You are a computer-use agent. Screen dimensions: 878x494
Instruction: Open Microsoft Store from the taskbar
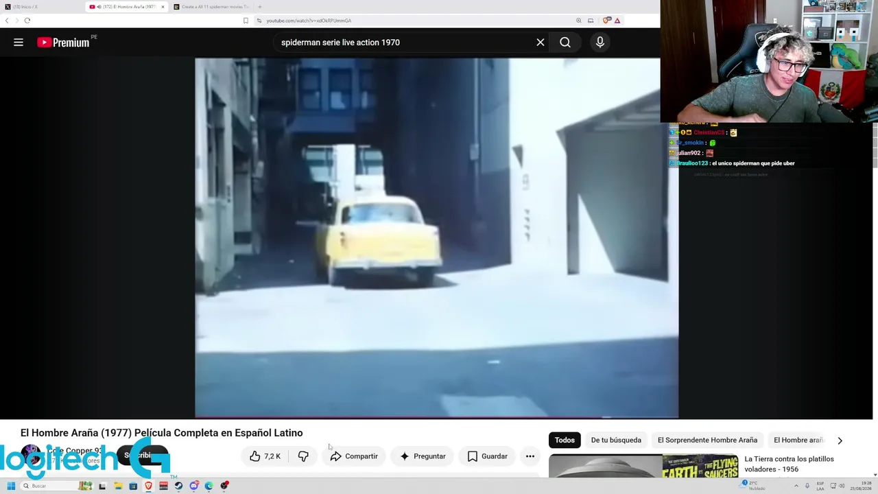[x=133, y=486]
